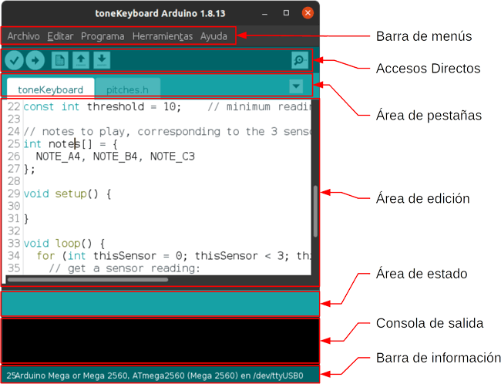This screenshot has width=501, height=384.
Task: Switch to the pitches.h tab
Action: pos(127,89)
